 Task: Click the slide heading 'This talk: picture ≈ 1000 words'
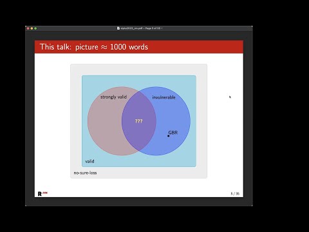pyautogui.click(x=94, y=47)
